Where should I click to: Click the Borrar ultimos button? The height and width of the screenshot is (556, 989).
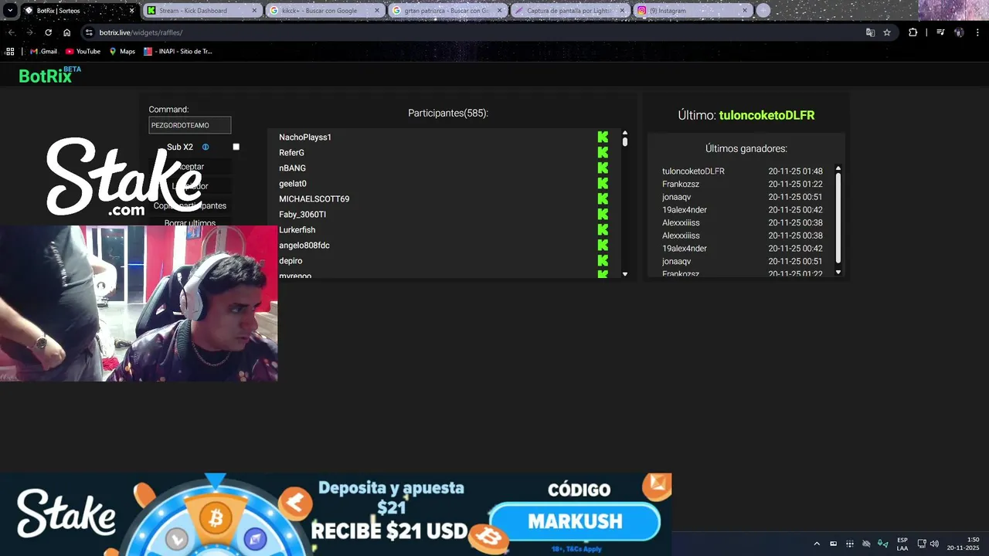click(x=189, y=223)
